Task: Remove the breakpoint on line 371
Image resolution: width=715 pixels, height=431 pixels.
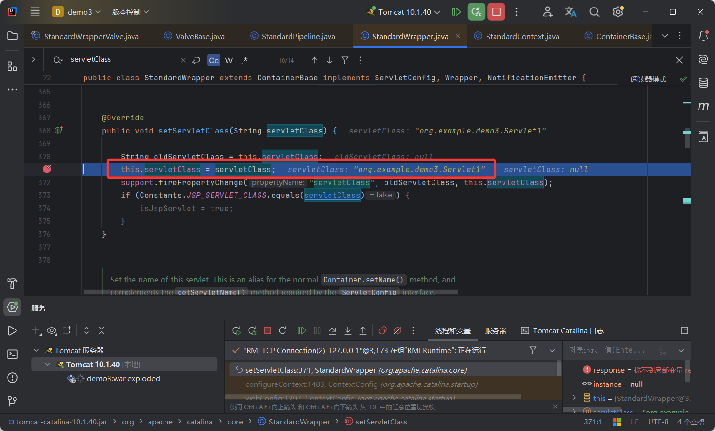Action: pyautogui.click(x=47, y=169)
